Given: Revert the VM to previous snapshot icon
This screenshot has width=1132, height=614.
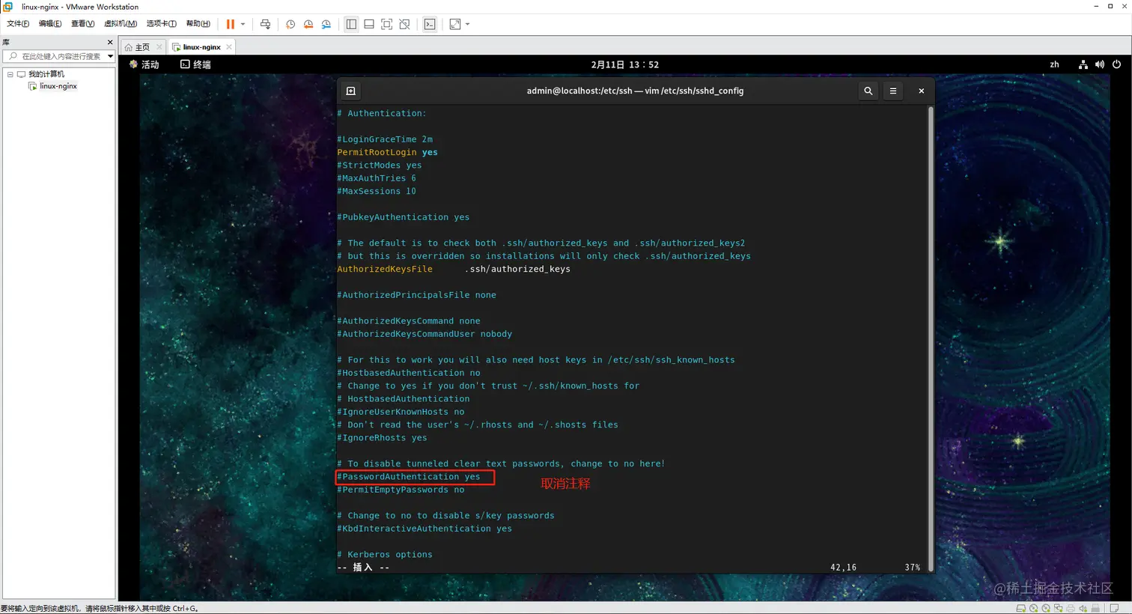Looking at the screenshot, I should pyautogui.click(x=308, y=24).
